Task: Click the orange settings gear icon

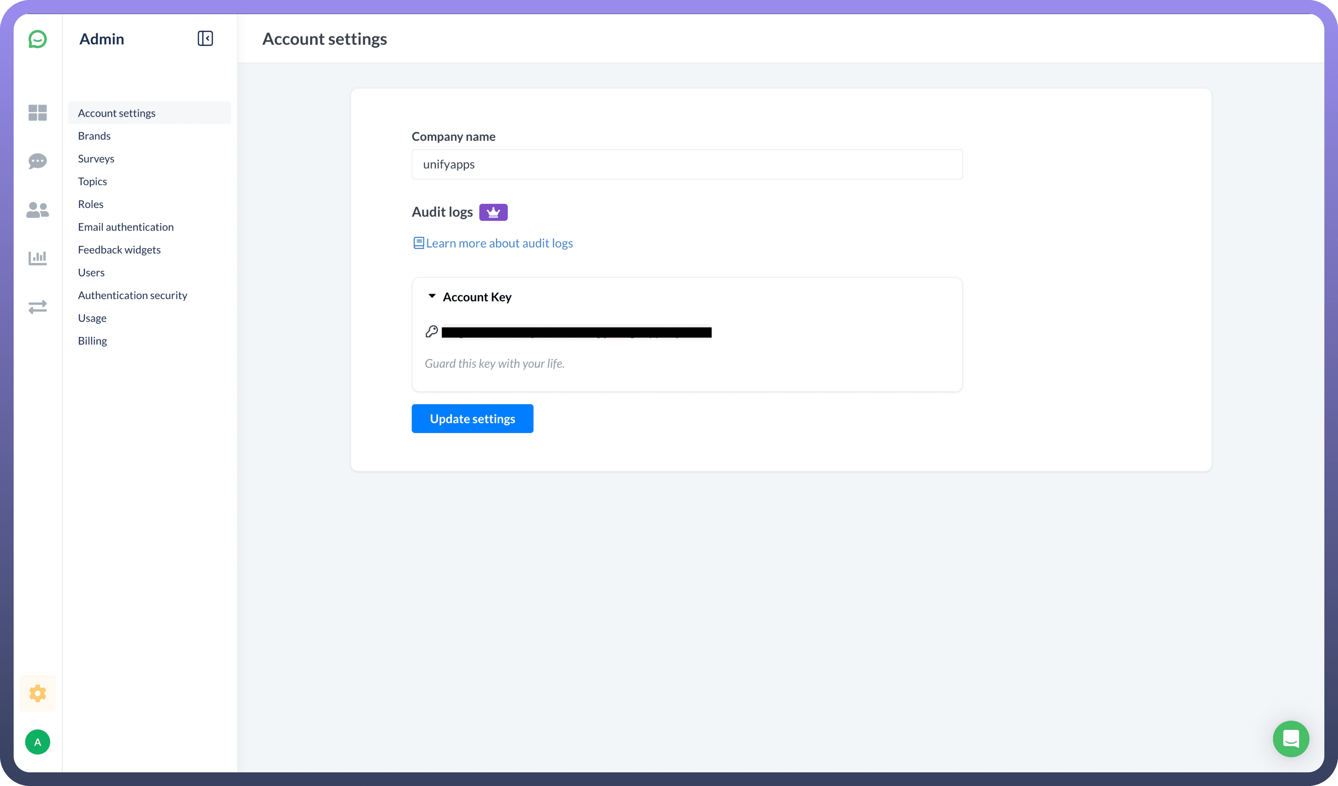Action: pos(37,693)
